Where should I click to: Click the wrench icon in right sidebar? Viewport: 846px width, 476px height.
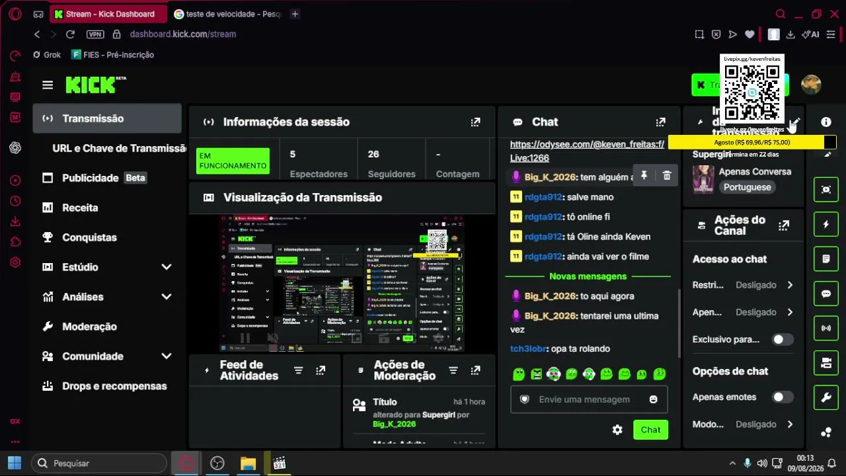826,397
